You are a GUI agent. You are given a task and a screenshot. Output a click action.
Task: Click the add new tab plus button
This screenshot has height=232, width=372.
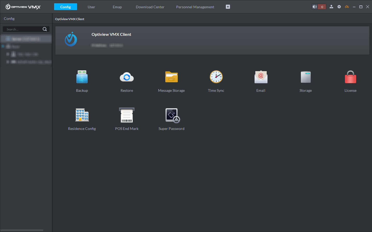[x=228, y=7]
